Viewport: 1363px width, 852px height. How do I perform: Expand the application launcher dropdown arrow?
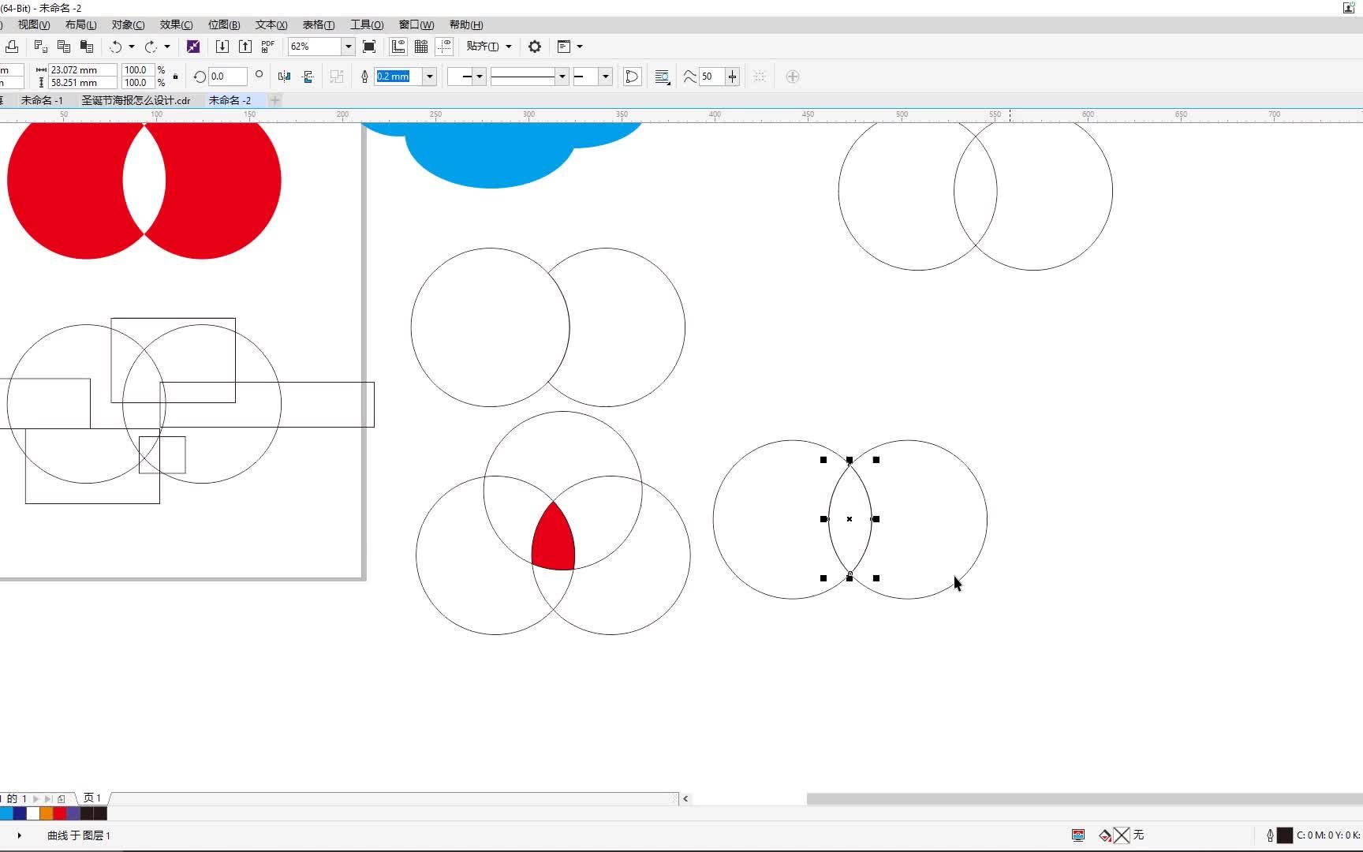click(x=580, y=47)
